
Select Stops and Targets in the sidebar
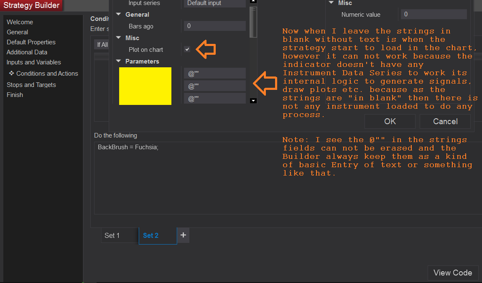(31, 84)
